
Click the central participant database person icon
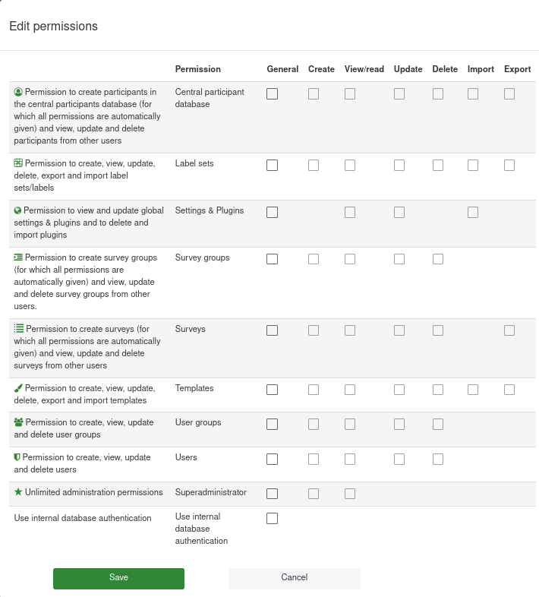click(19, 92)
